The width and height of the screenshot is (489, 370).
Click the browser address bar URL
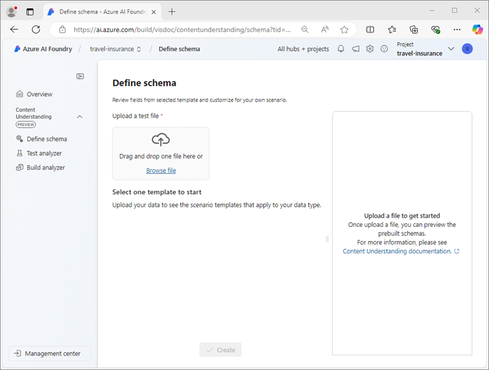click(x=182, y=29)
